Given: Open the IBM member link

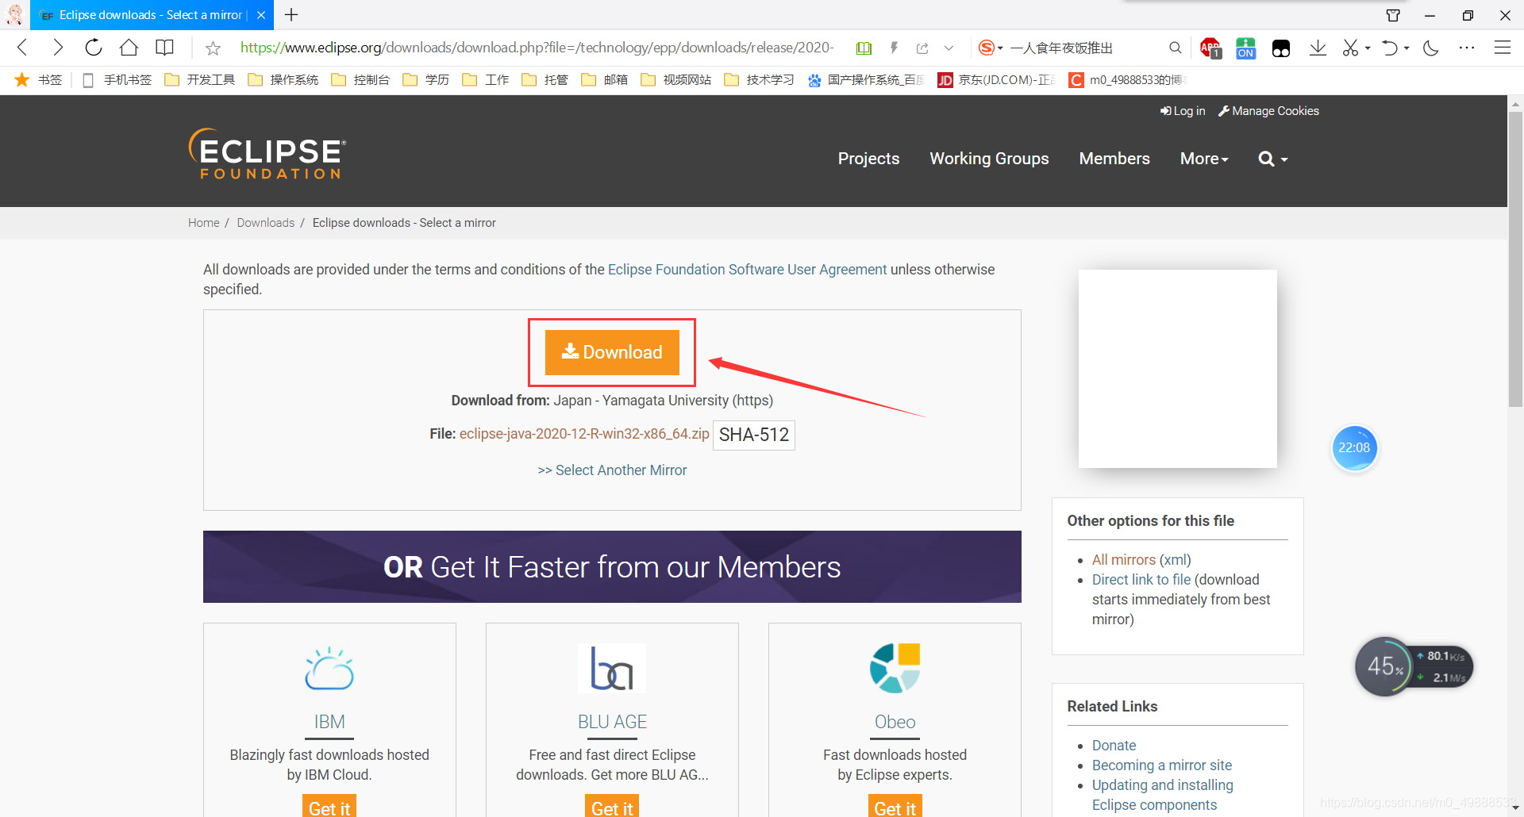Looking at the screenshot, I should 329,722.
